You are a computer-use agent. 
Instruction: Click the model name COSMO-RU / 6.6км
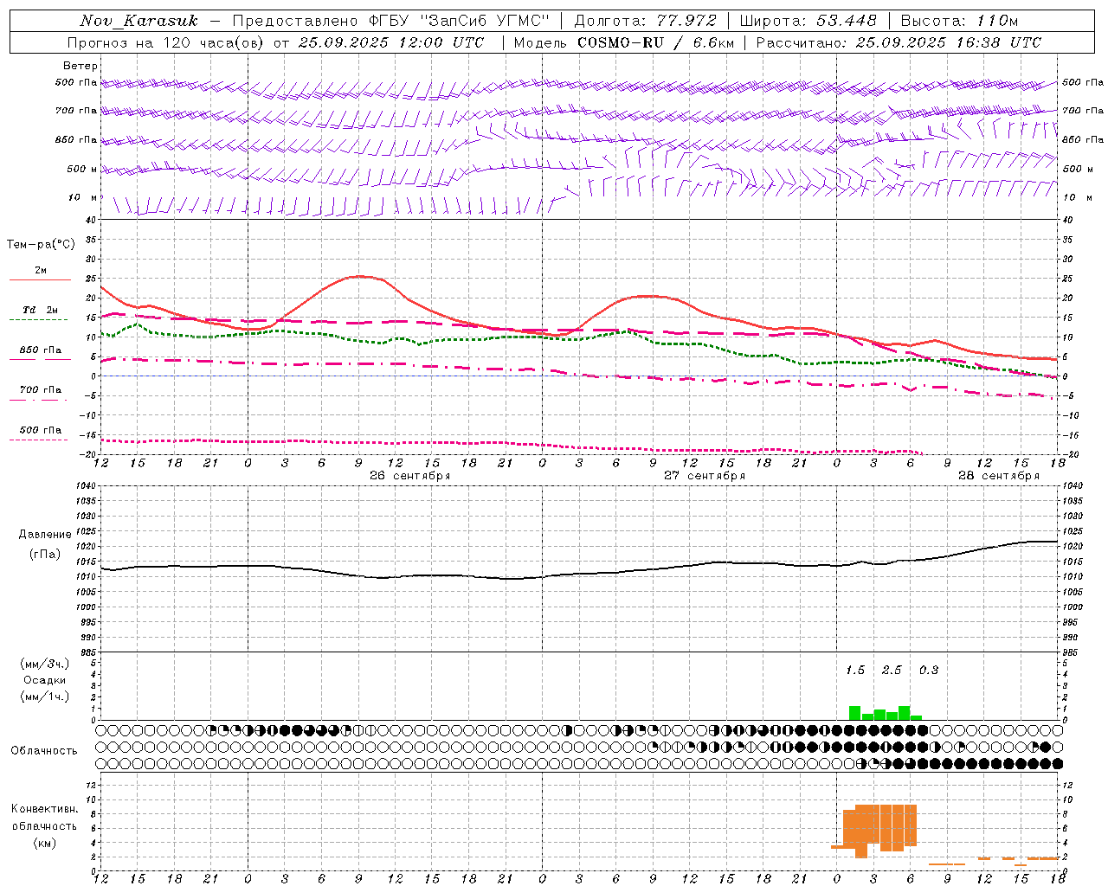655,42
